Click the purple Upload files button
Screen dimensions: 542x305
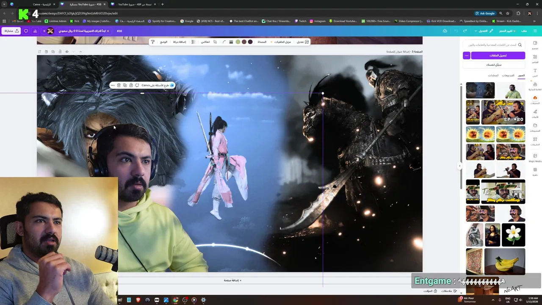pos(498,55)
